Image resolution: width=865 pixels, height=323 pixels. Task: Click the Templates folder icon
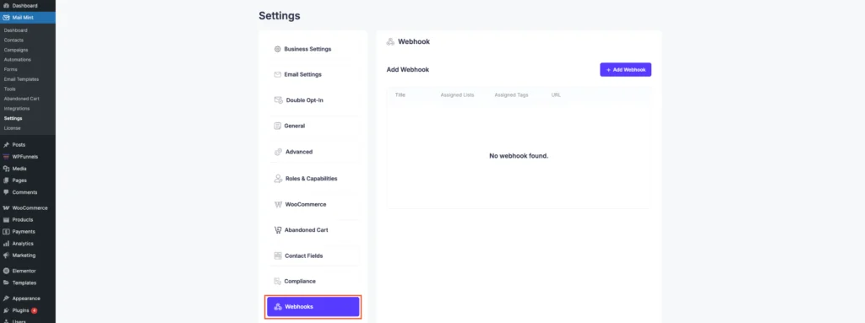pos(6,283)
